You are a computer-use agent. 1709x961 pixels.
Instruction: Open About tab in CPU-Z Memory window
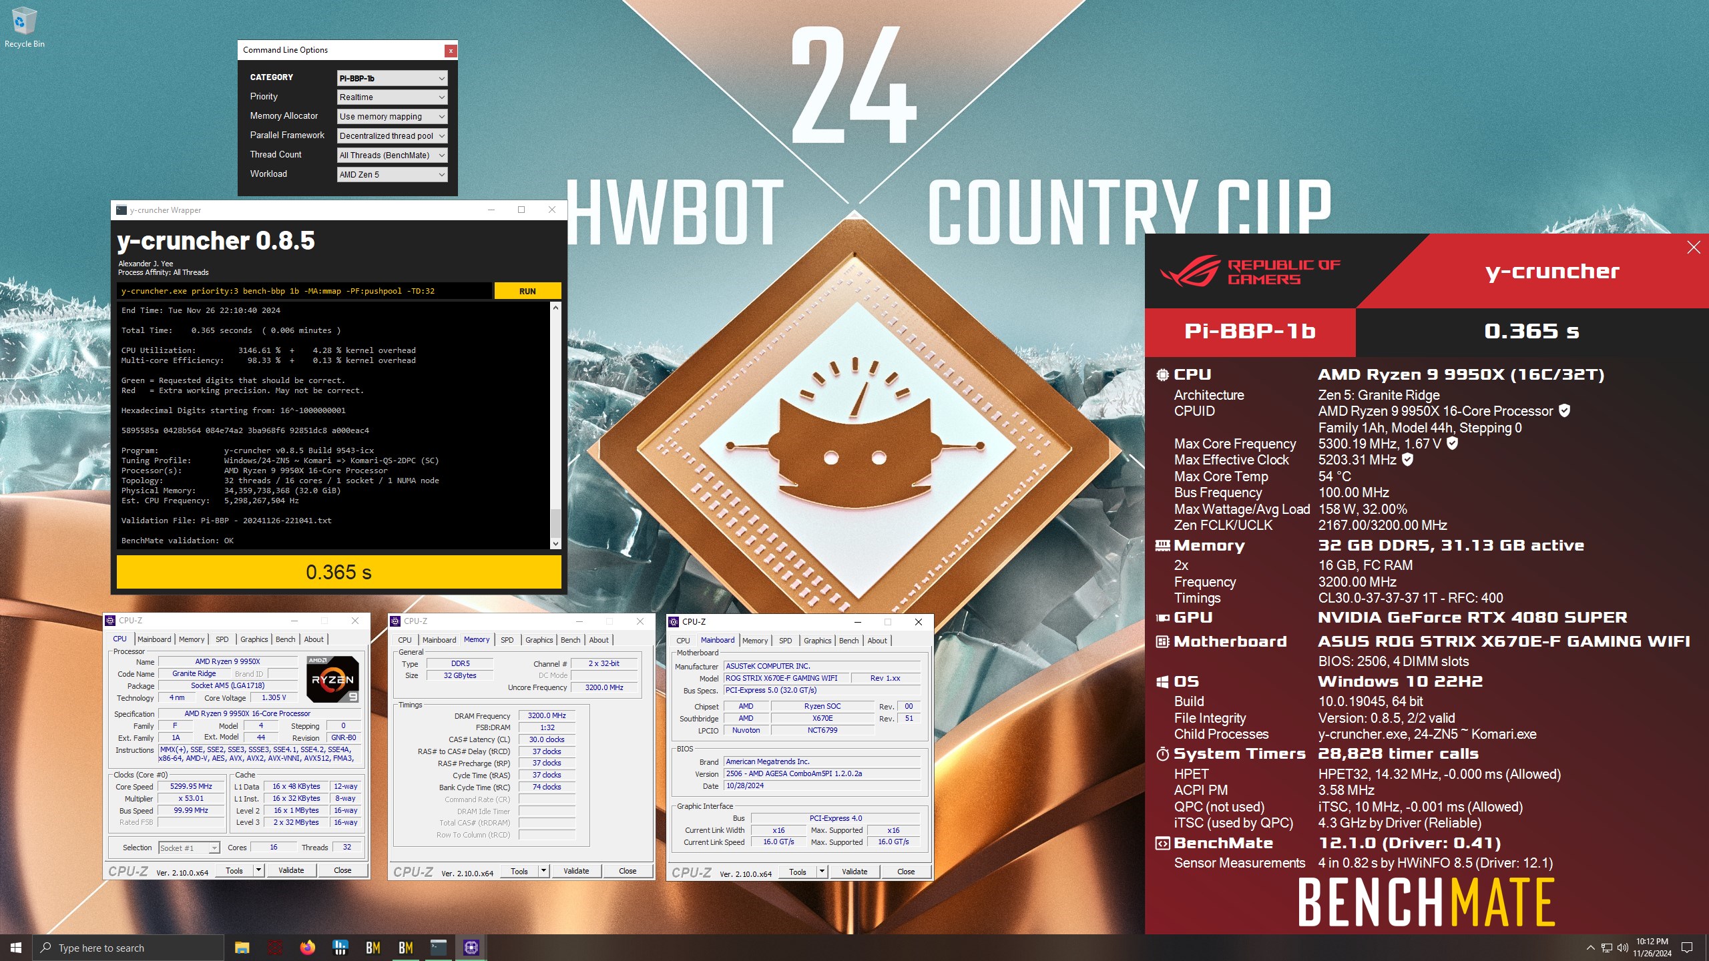click(599, 640)
